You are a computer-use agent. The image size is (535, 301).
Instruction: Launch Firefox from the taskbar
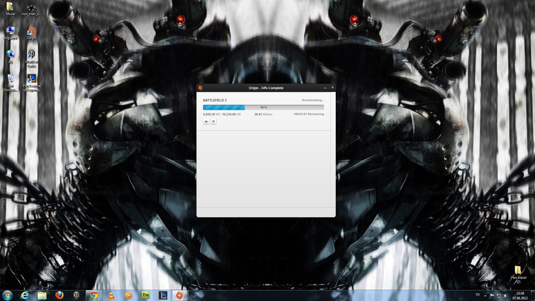click(60, 295)
